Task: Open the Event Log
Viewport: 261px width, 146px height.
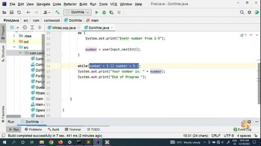Action: pyautogui.click(x=242, y=129)
